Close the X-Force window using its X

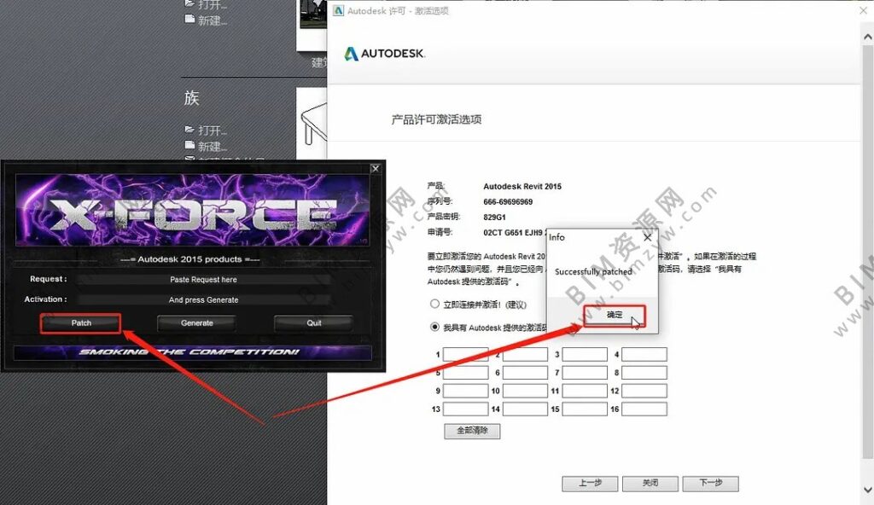376,168
